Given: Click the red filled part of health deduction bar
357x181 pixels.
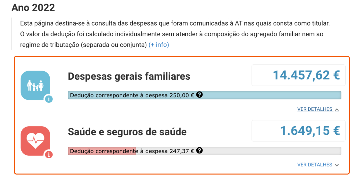Looking at the screenshot, I should point(102,151).
